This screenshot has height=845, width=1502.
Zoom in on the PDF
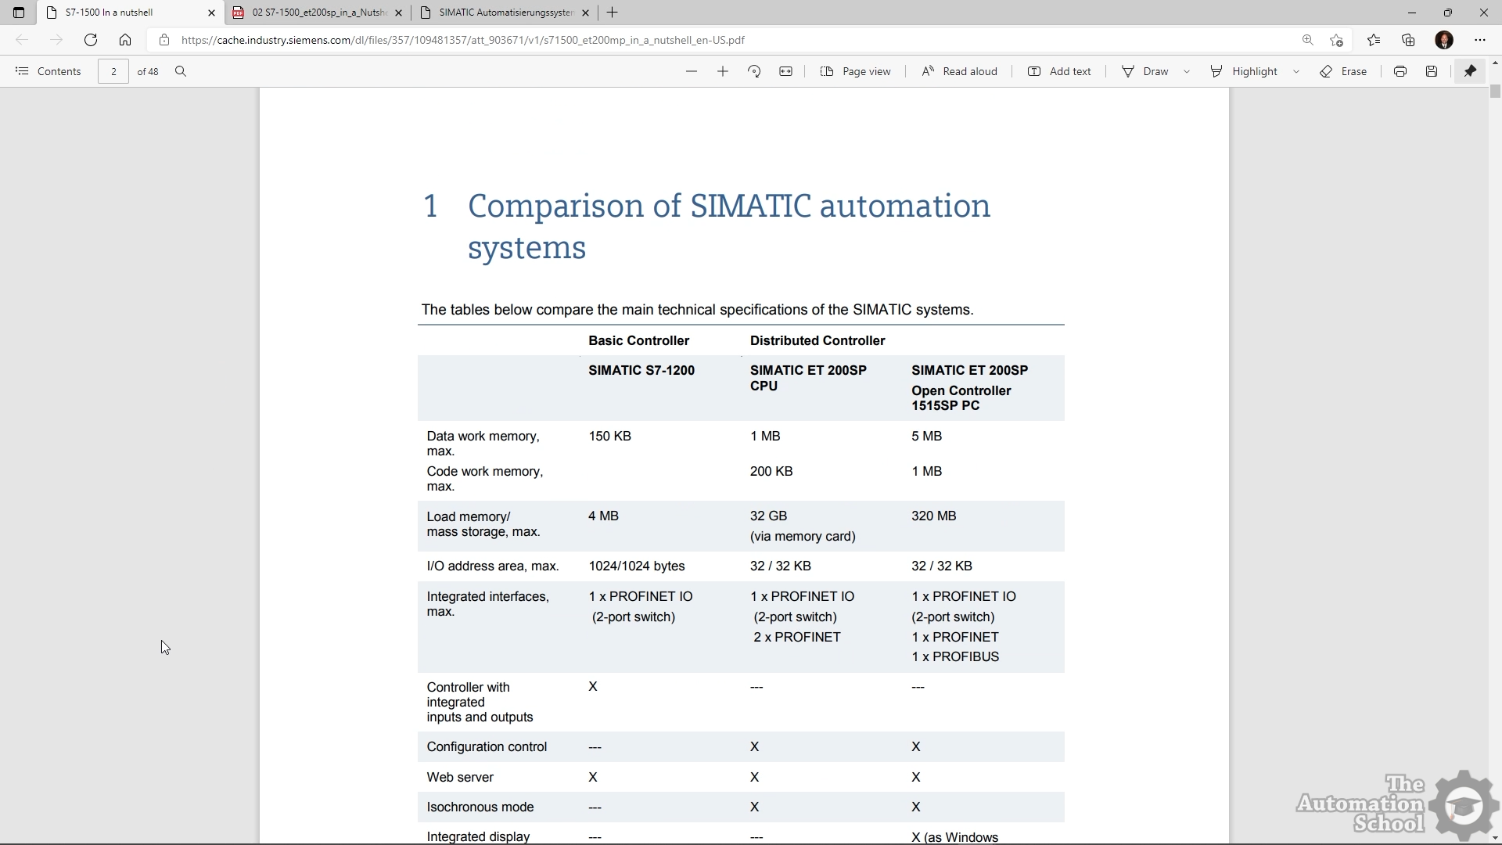(x=723, y=71)
